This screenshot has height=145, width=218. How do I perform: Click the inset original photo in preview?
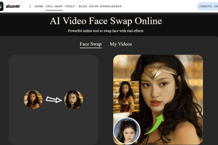coord(126,97)
